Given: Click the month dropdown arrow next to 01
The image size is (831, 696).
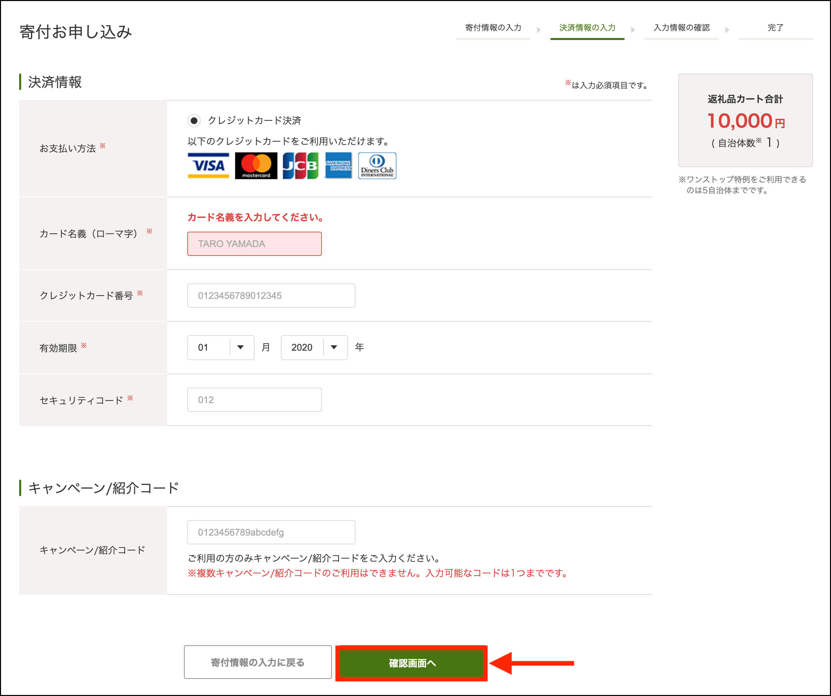Looking at the screenshot, I should [x=240, y=347].
